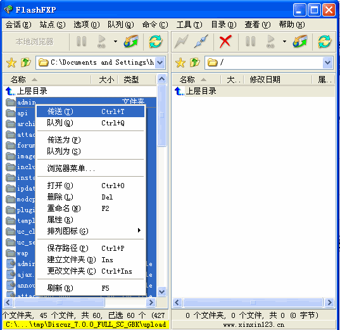Click the remote pane pause icon
The width and height of the screenshot is (340, 330).
coord(250,41)
